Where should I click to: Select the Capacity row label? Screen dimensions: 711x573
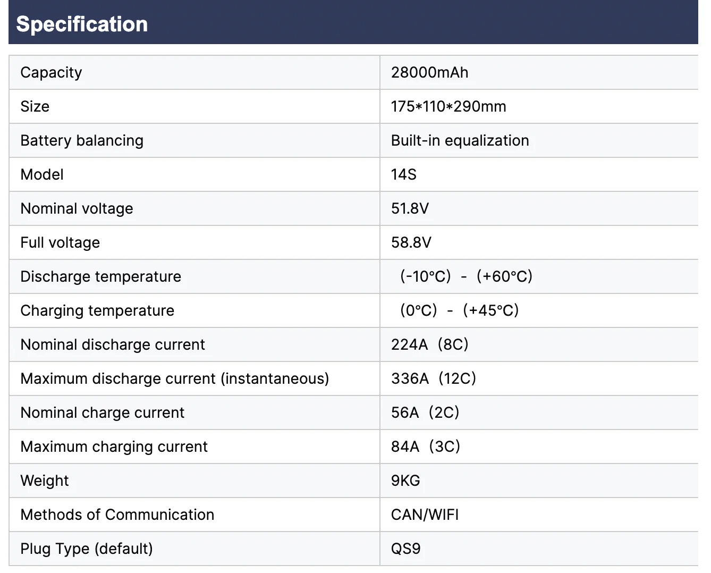pos(51,72)
